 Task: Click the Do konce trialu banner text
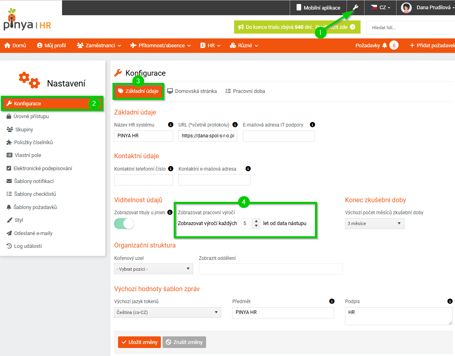pos(279,27)
